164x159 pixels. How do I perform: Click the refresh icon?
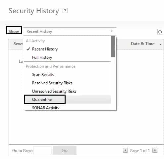[160, 32]
